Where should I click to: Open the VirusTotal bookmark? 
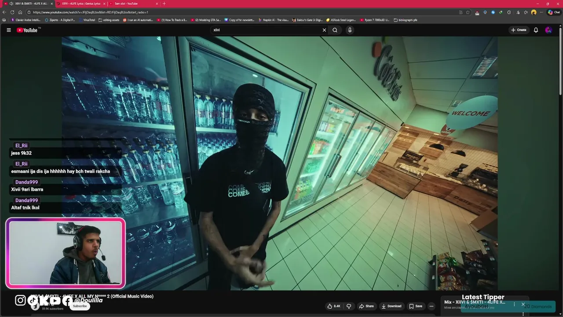pos(87,20)
